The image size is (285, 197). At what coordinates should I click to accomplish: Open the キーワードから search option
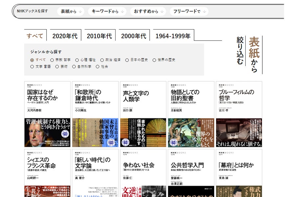(x=105, y=11)
